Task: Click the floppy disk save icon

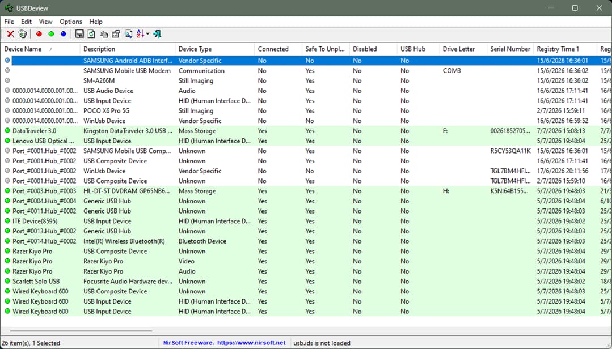Action: click(79, 34)
